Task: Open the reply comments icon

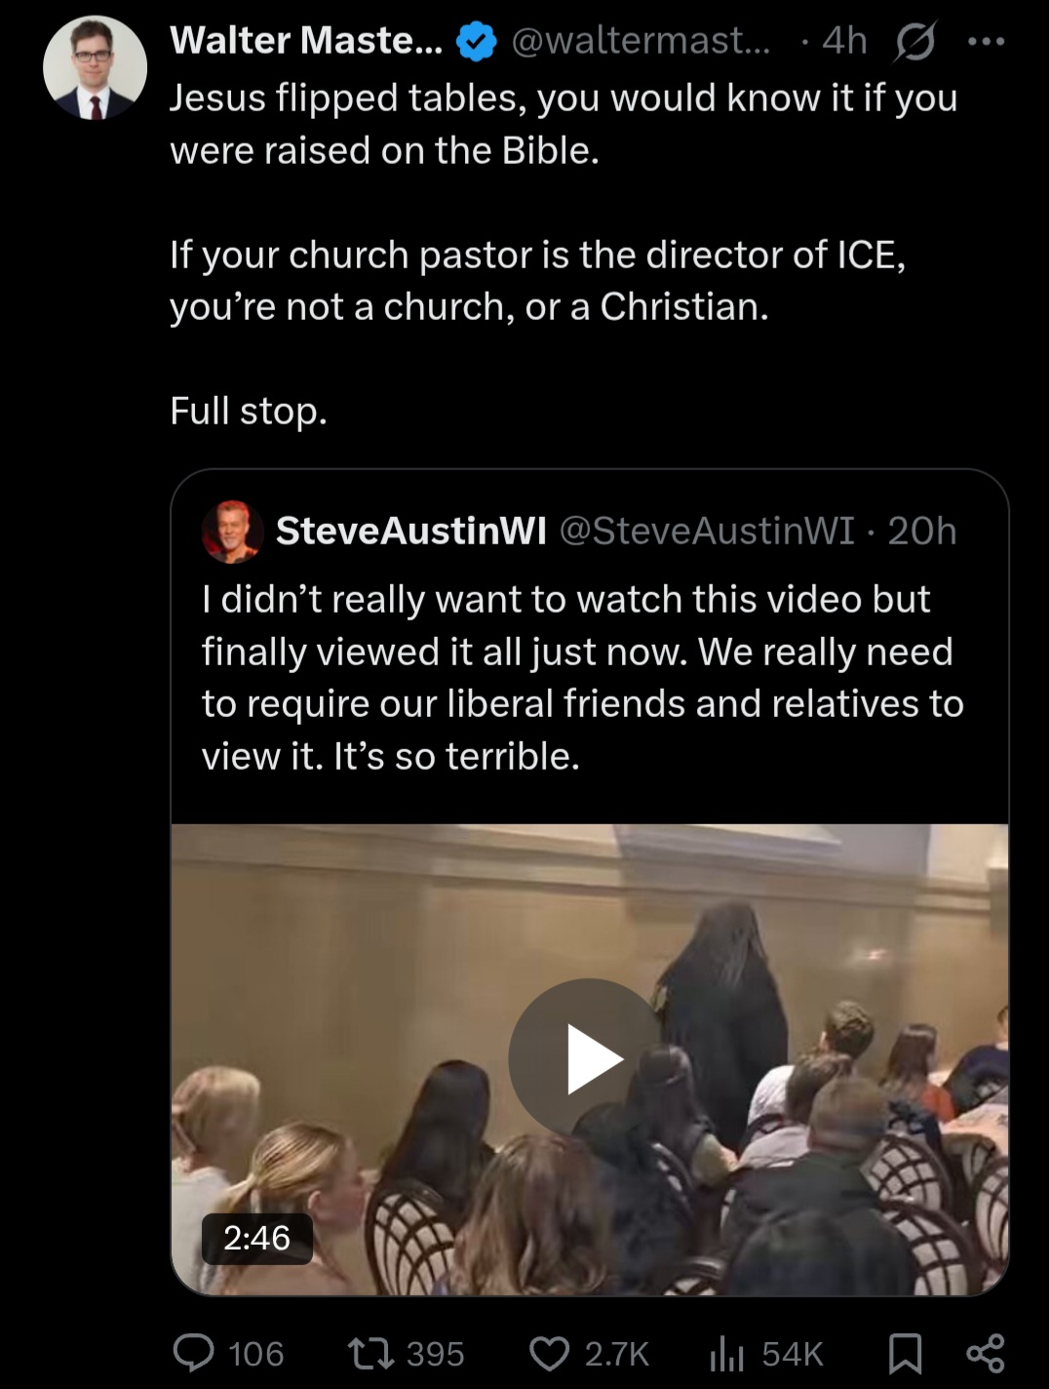Action: [x=194, y=1353]
